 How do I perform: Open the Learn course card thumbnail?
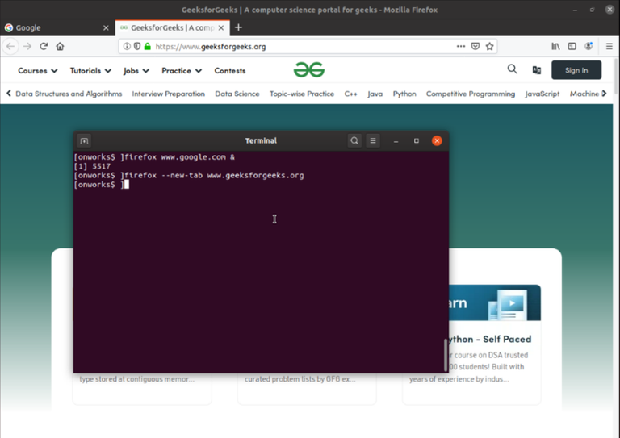[494, 302]
